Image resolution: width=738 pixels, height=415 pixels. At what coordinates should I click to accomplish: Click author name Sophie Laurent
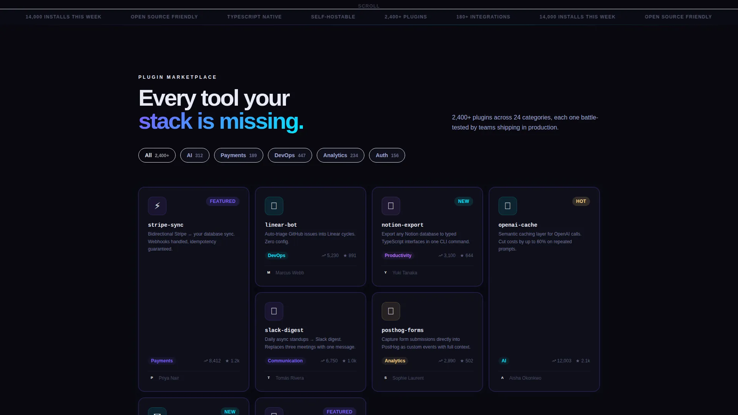(408, 378)
